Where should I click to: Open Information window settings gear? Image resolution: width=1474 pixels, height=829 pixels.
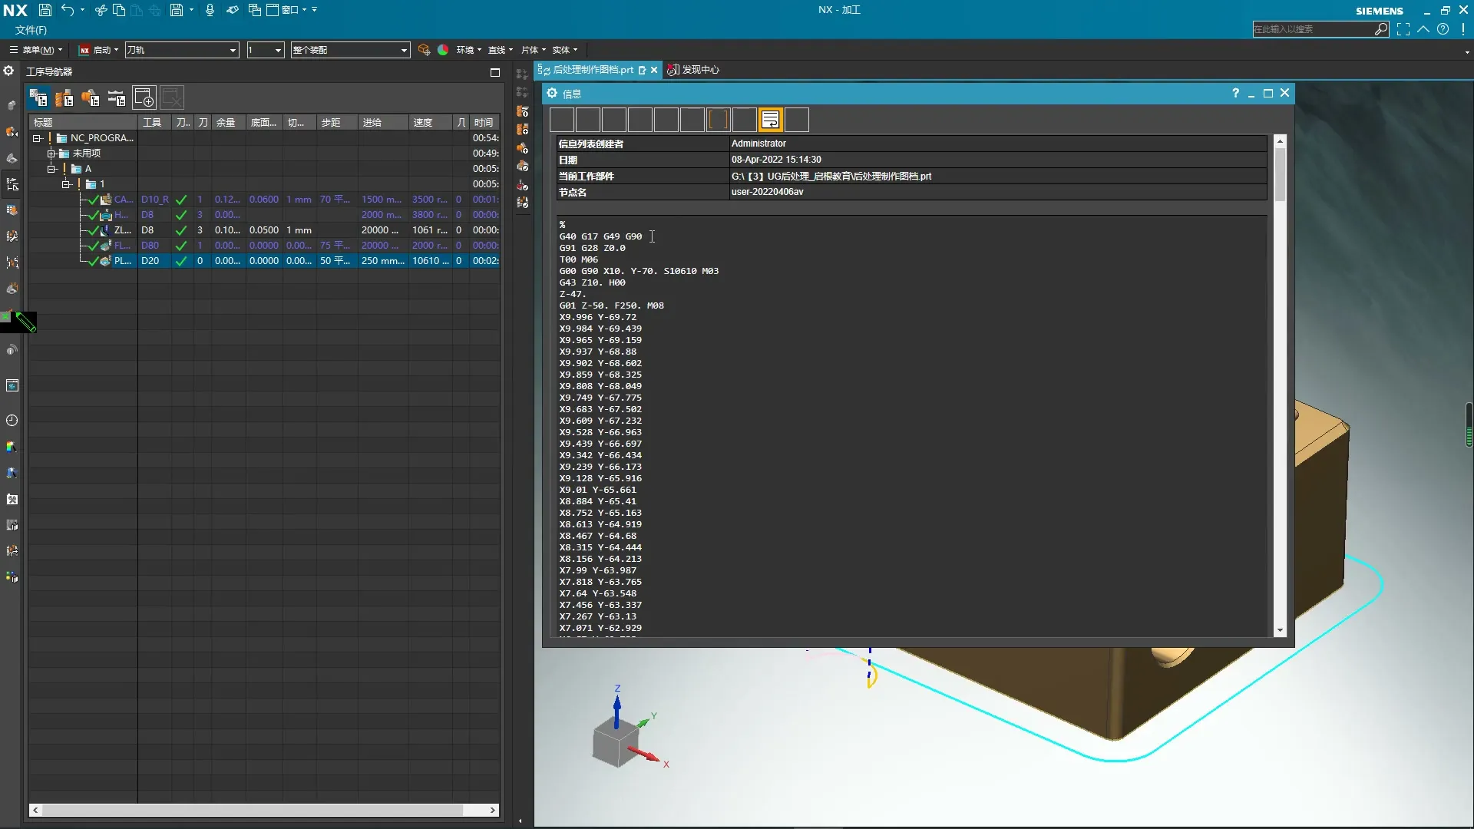552,94
